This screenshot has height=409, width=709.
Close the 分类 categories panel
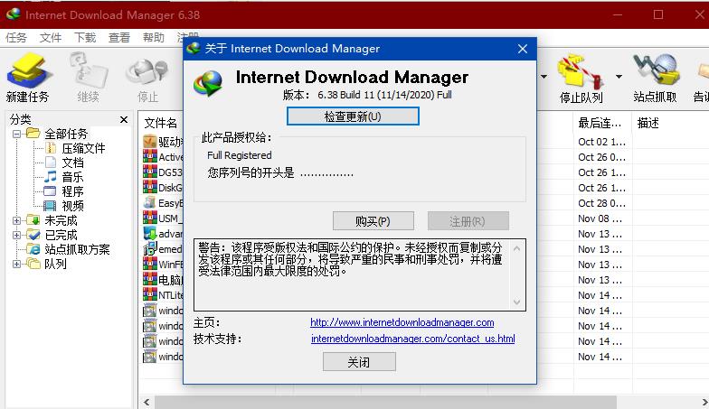coord(123,119)
